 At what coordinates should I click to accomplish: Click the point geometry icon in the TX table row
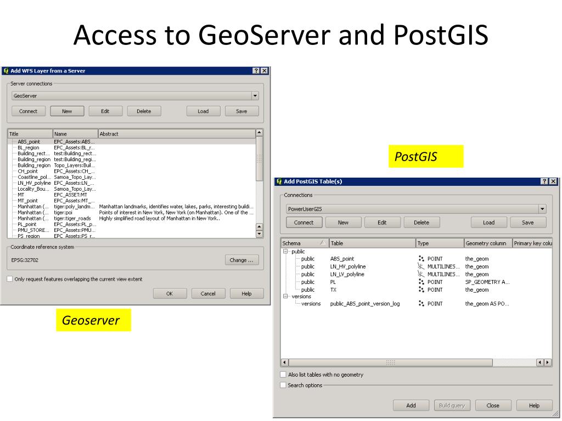[x=421, y=289]
